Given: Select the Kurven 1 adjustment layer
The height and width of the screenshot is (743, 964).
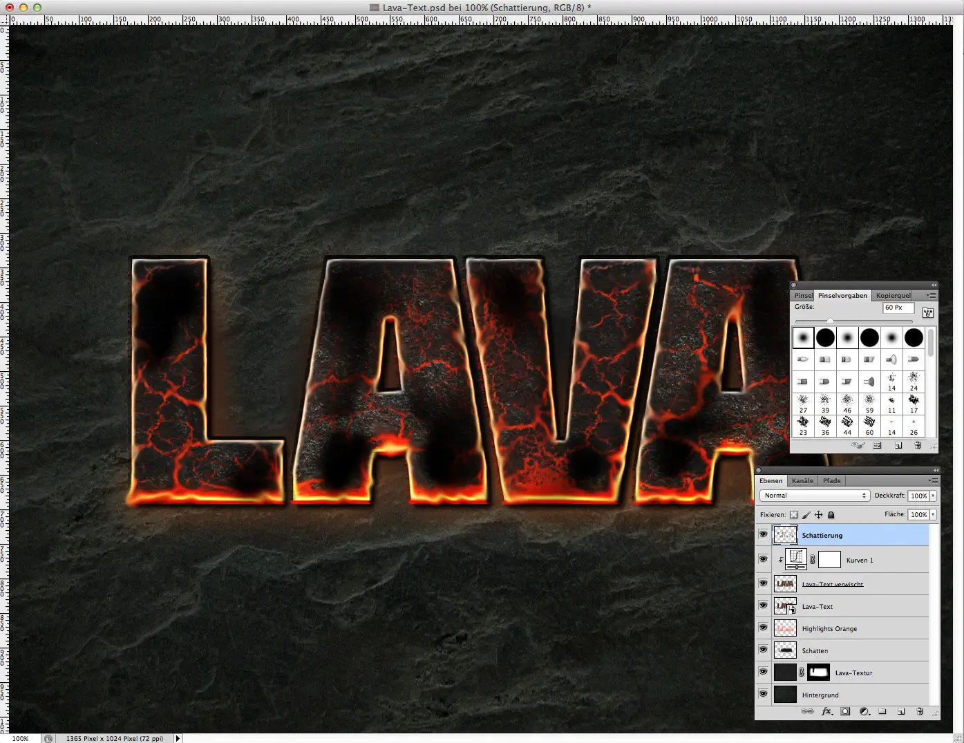Looking at the screenshot, I should (860, 560).
